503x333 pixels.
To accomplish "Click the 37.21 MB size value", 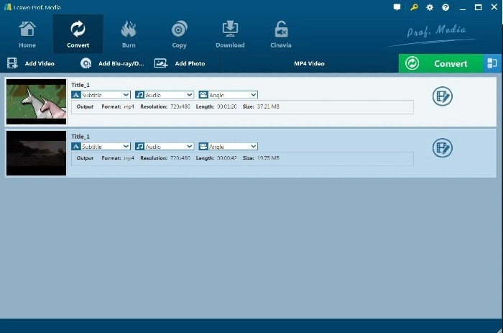I will (x=268, y=106).
